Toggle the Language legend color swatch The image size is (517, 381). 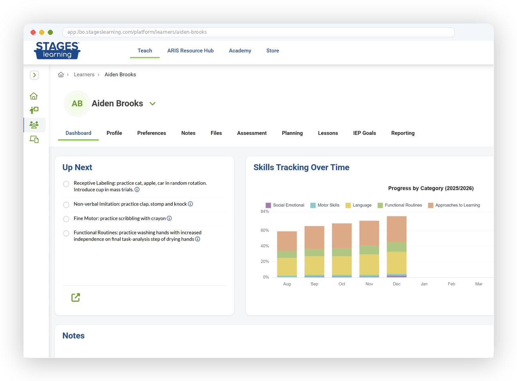348,205
